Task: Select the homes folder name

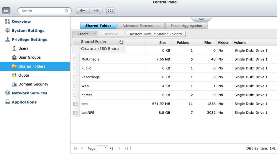Action: click(87, 95)
